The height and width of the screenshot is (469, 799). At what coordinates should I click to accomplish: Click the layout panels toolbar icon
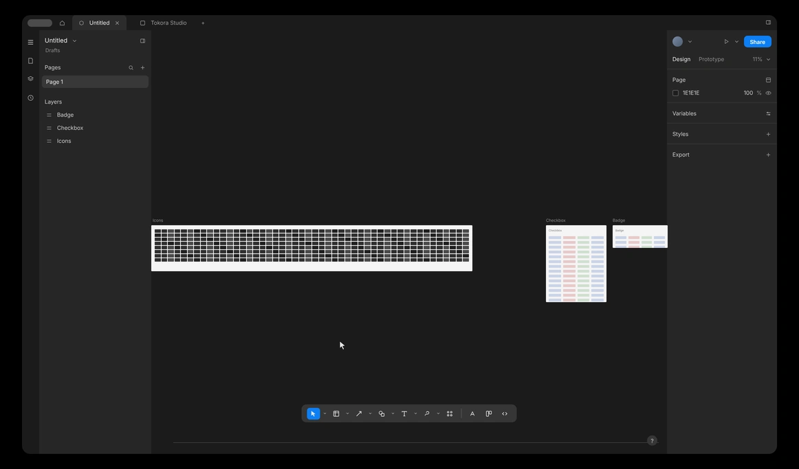[x=489, y=413]
